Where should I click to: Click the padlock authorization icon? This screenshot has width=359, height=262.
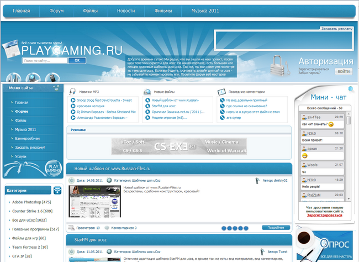[x=278, y=66]
